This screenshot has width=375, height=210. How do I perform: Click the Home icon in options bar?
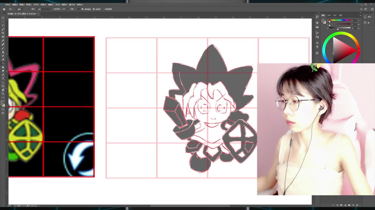click(x=4, y=9)
